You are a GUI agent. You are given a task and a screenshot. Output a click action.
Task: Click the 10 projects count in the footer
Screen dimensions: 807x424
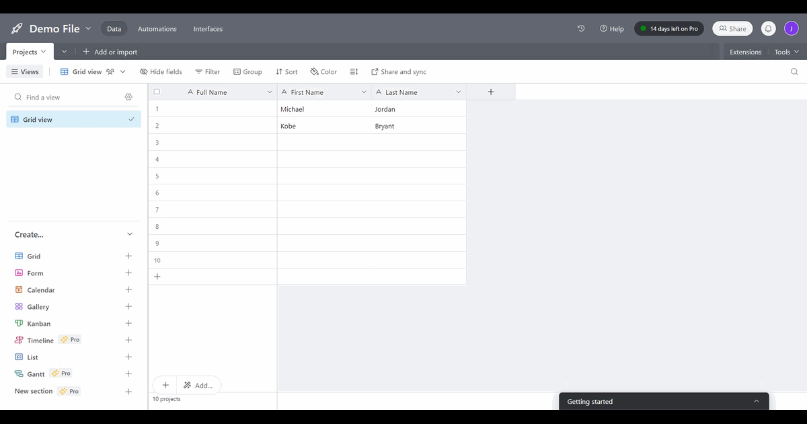166,399
